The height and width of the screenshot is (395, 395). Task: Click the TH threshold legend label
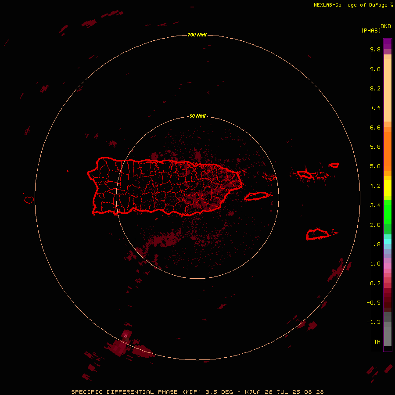377,341
